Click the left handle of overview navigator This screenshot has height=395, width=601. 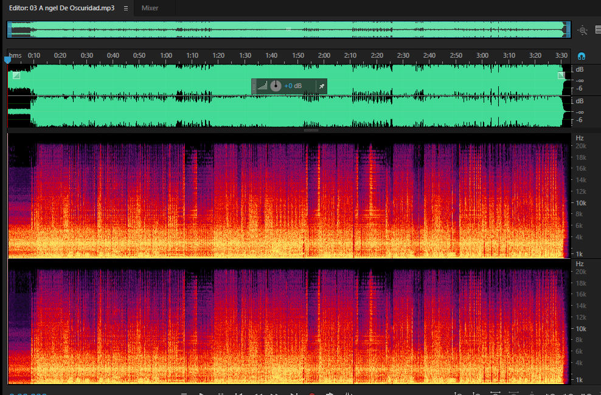10,29
